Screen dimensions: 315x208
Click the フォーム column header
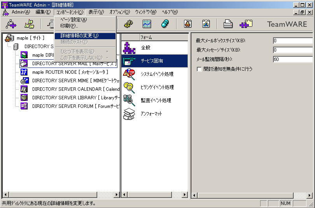164,37
